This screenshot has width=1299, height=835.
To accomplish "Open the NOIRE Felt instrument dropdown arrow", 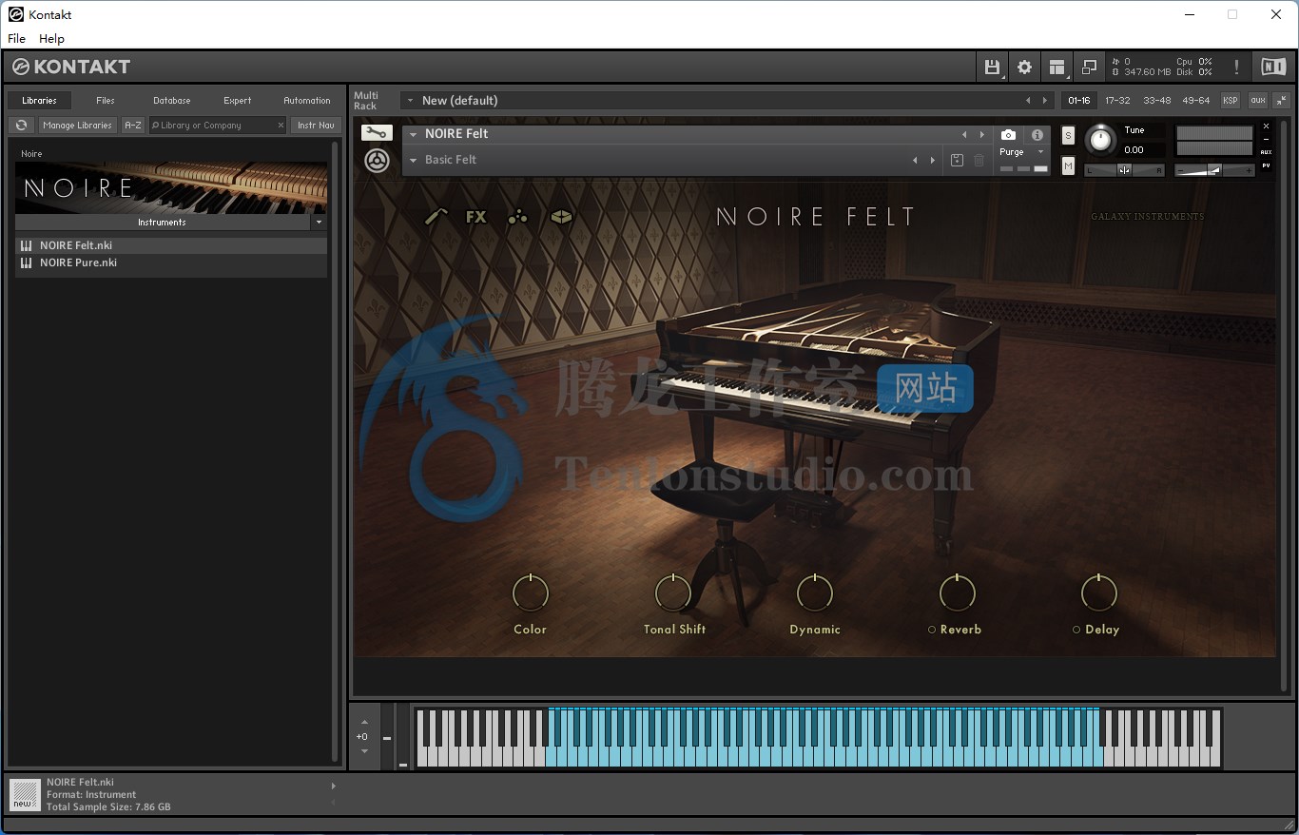I will pyautogui.click(x=414, y=135).
